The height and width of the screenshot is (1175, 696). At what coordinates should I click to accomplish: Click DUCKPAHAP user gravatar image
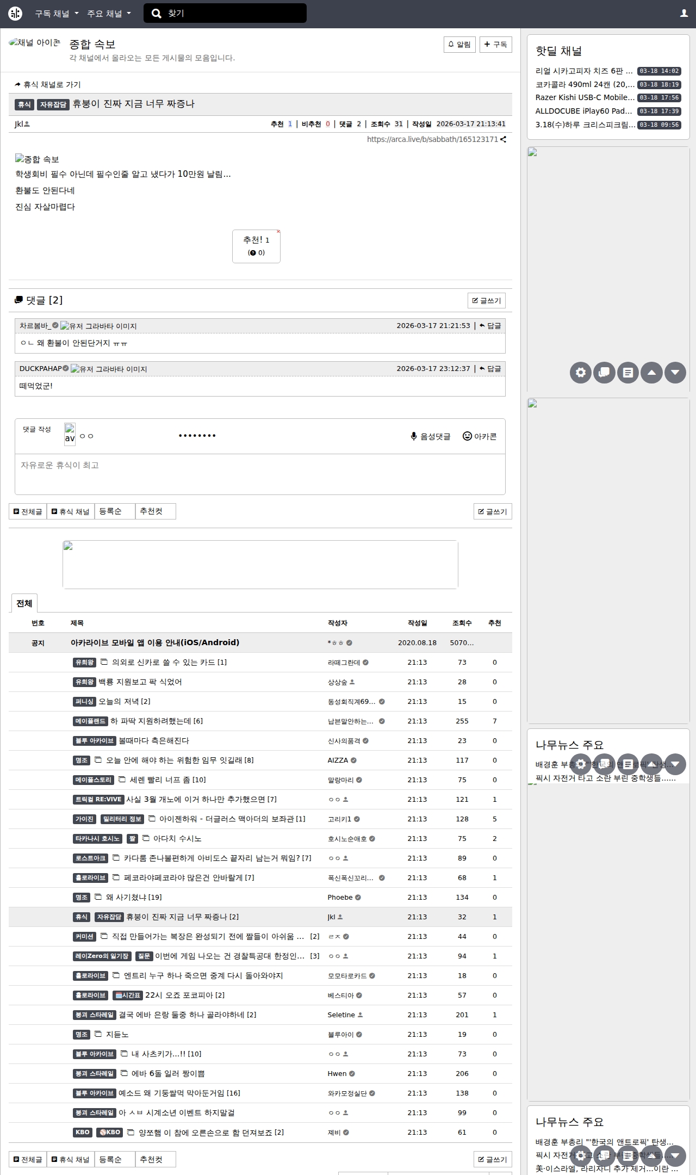pos(109,369)
